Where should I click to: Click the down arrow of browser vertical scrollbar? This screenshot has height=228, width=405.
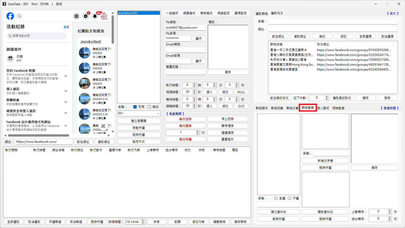pos(113,131)
